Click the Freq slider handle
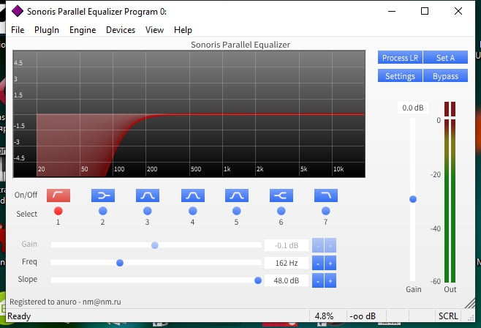This screenshot has height=328, width=481. pyautogui.click(x=120, y=263)
